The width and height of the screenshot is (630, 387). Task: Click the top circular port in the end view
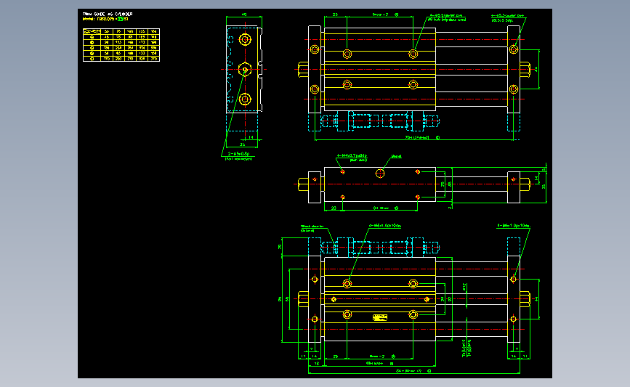tap(245, 40)
